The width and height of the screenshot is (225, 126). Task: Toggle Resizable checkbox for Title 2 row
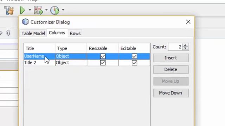[103, 63]
